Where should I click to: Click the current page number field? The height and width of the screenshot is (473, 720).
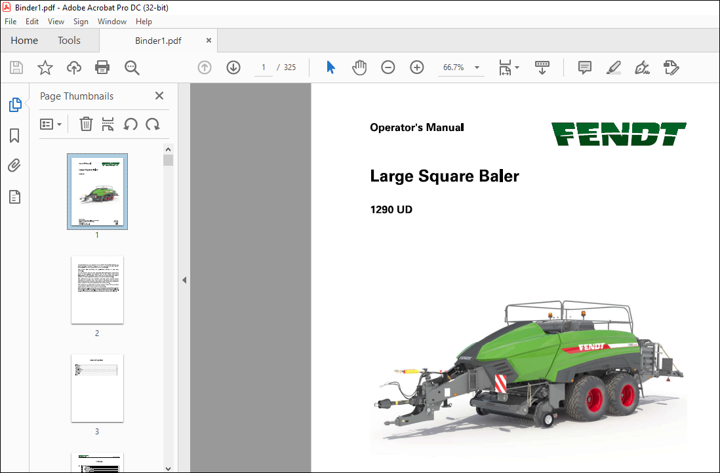click(264, 67)
